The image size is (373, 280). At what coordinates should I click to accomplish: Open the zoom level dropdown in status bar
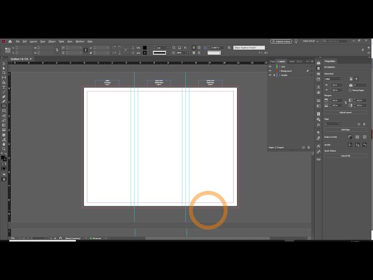pyautogui.click(x=20, y=238)
